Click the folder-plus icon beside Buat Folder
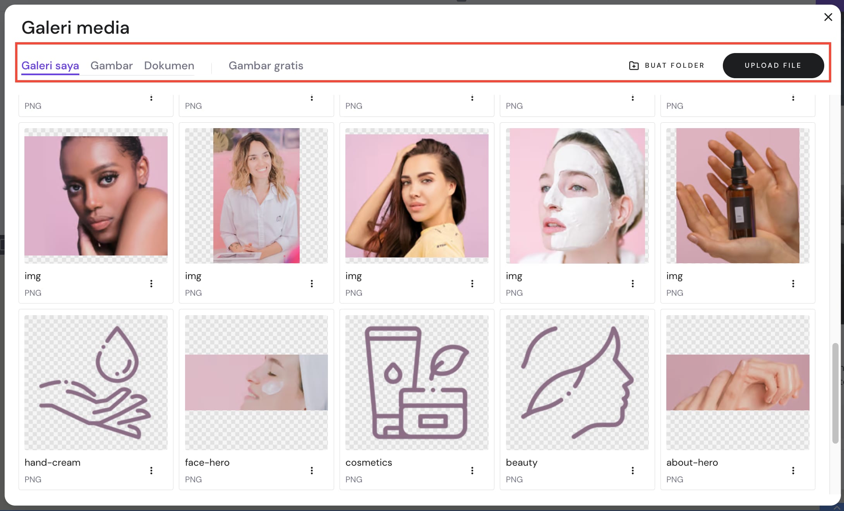 coord(634,66)
